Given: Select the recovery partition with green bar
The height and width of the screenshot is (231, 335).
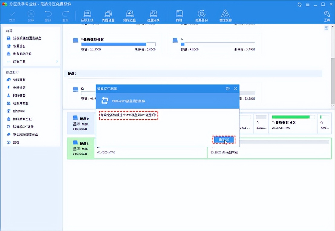Looking at the screenshot, I should pos(291,122).
